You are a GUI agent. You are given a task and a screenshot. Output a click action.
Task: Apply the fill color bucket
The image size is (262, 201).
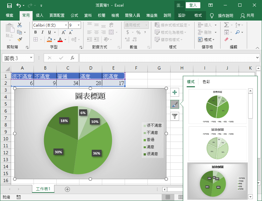pyautogui.click(x=49, y=40)
